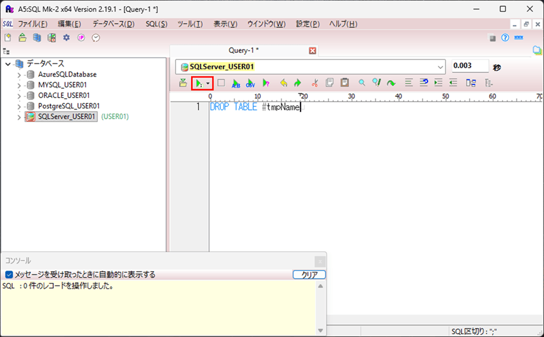The image size is (544, 337).
Task: Click the console scrollbar down arrow
Action: click(321, 331)
